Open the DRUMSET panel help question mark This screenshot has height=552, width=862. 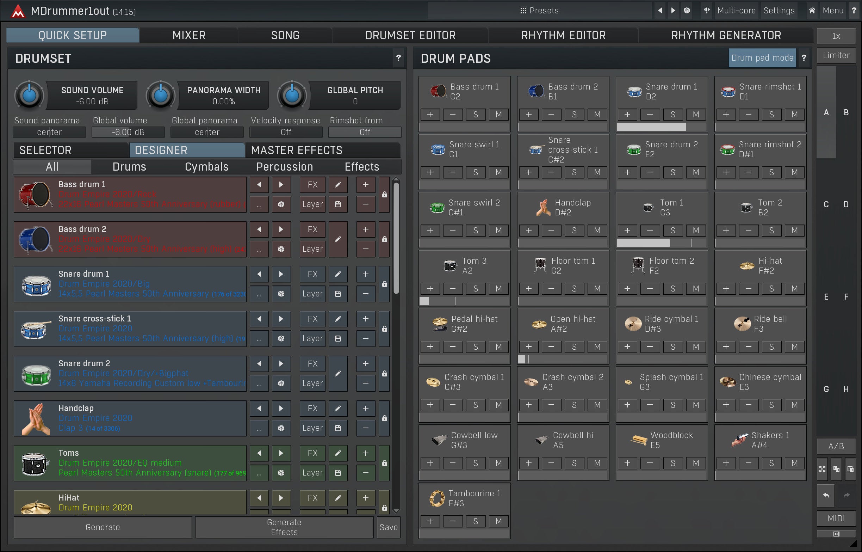pos(398,58)
